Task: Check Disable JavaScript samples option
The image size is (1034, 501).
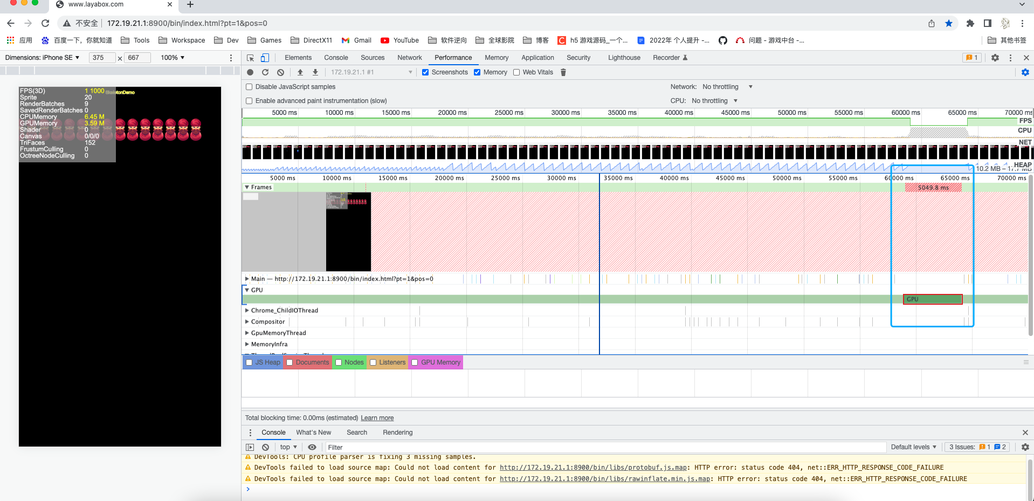Action: tap(249, 87)
